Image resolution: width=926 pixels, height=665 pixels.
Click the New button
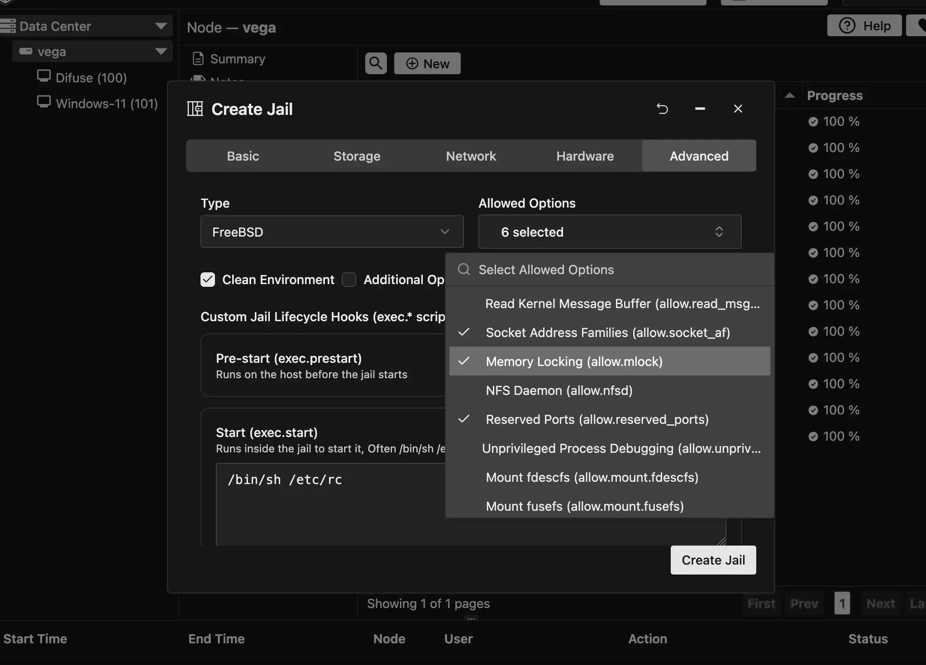(427, 63)
